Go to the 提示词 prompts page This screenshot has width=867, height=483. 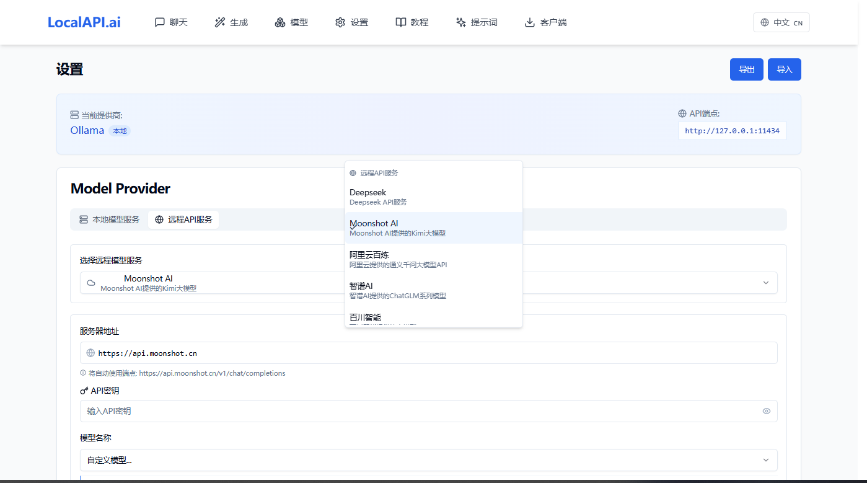476,22
